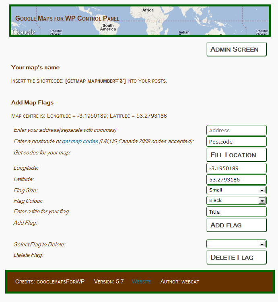Click the 'Author: webcat' footer text
278x302 pixels.
(x=180, y=281)
